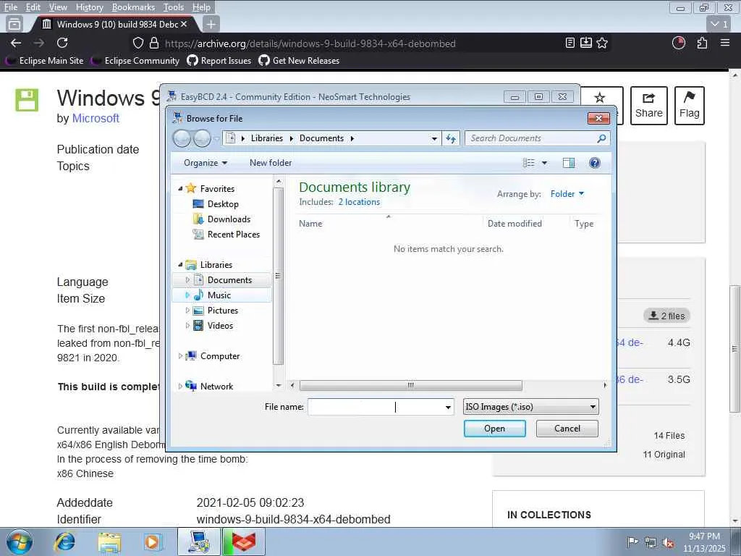Click the padlock site security icon

tap(154, 43)
